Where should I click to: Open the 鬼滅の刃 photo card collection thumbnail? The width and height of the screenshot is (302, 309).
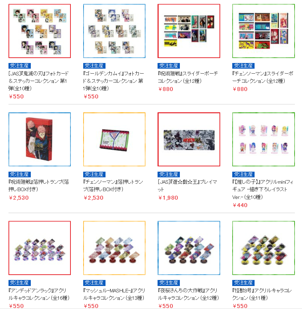point(40,31)
